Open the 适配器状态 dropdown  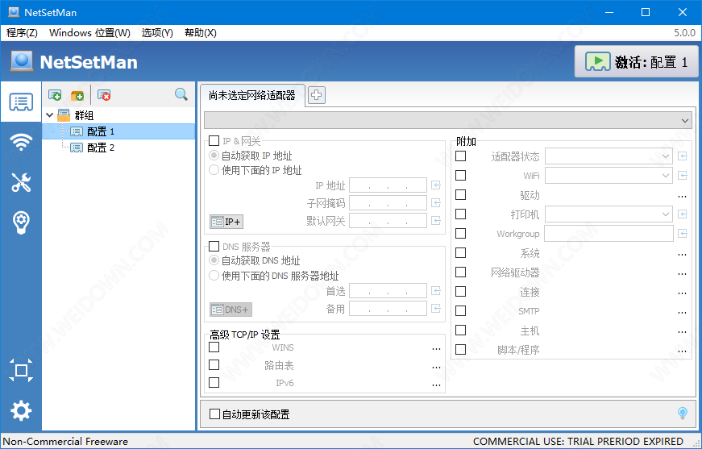(x=609, y=156)
